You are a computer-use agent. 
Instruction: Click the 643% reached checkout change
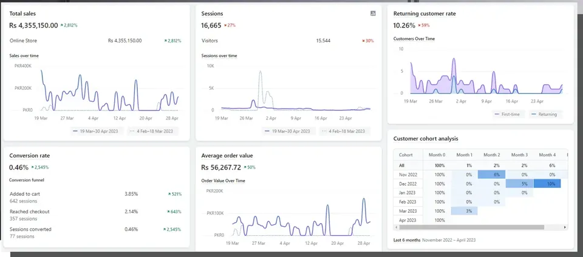point(175,212)
